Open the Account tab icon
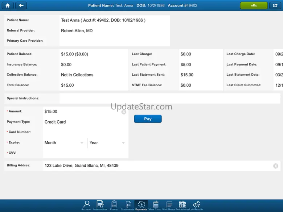The height and width of the screenshot is (212, 283). (86, 205)
